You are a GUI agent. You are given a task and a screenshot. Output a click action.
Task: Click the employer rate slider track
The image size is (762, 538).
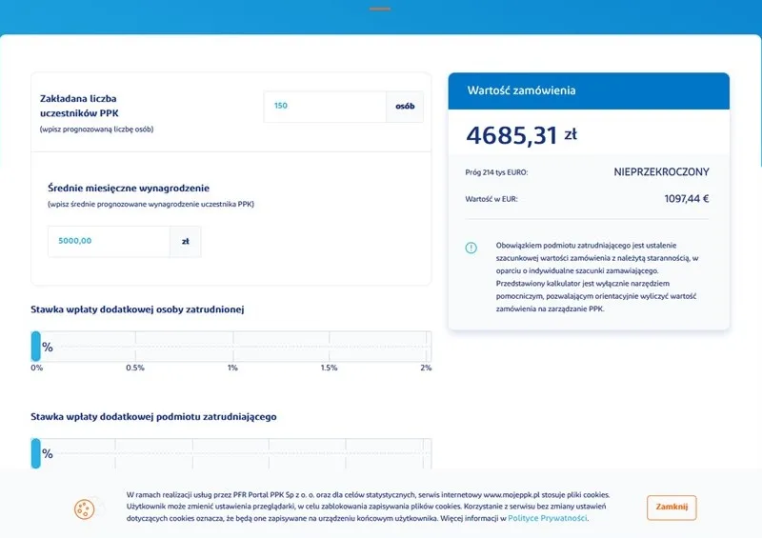point(231,453)
